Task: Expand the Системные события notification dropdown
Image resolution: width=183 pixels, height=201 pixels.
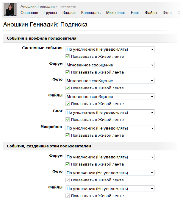Action: point(110,49)
